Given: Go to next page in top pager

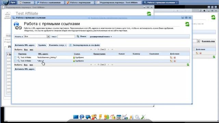Looking at the screenshot, I should (108, 50).
